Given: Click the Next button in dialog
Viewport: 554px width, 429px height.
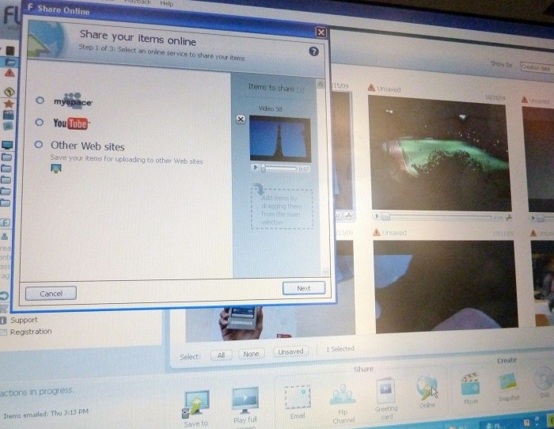Looking at the screenshot, I should click(303, 288).
